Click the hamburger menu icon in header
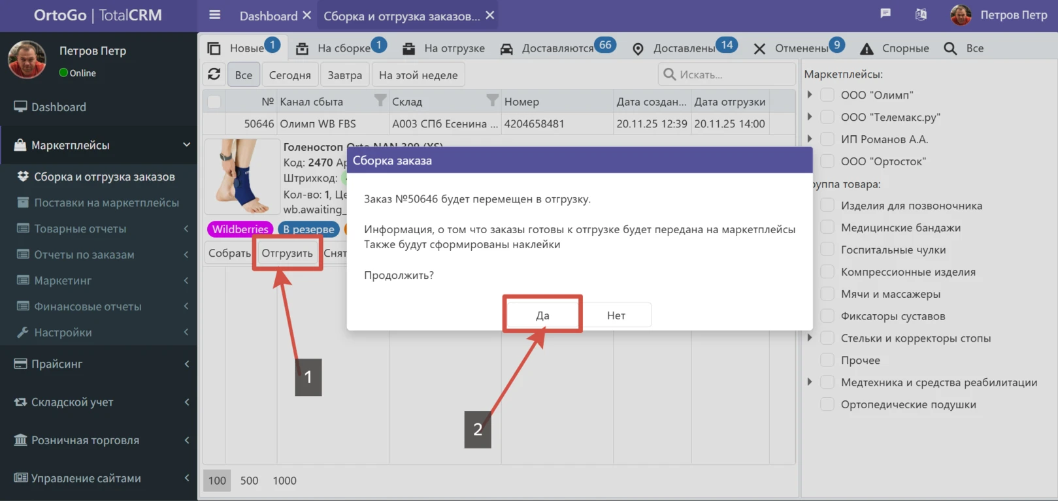Viewport: 1058px width, 501px height. [214, 15]
